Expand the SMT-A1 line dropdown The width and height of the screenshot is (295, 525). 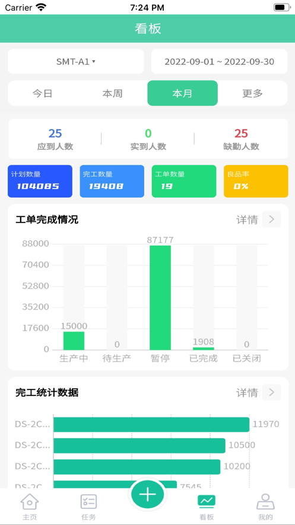point(76,61)
